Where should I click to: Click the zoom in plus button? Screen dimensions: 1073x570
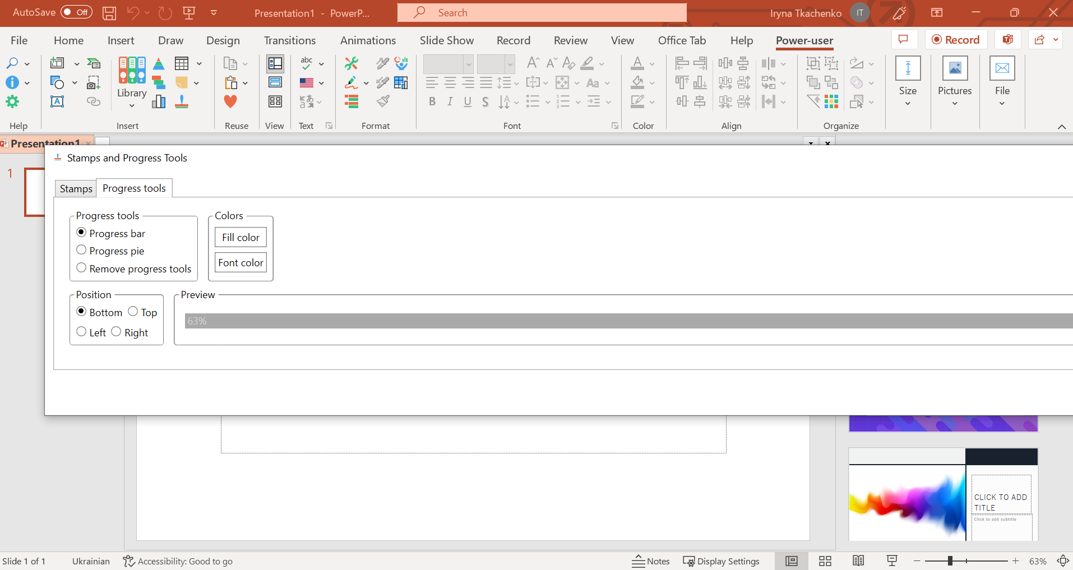tap(1015, 560)
